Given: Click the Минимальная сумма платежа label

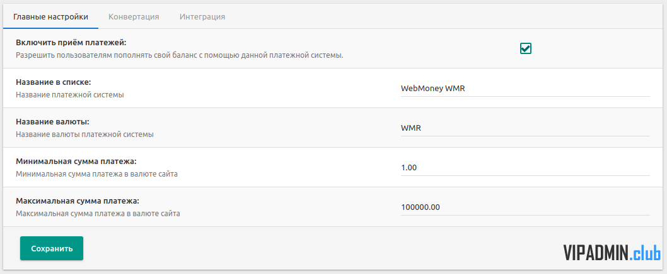Looking at the screenshot, I should [x=76, y=162].
